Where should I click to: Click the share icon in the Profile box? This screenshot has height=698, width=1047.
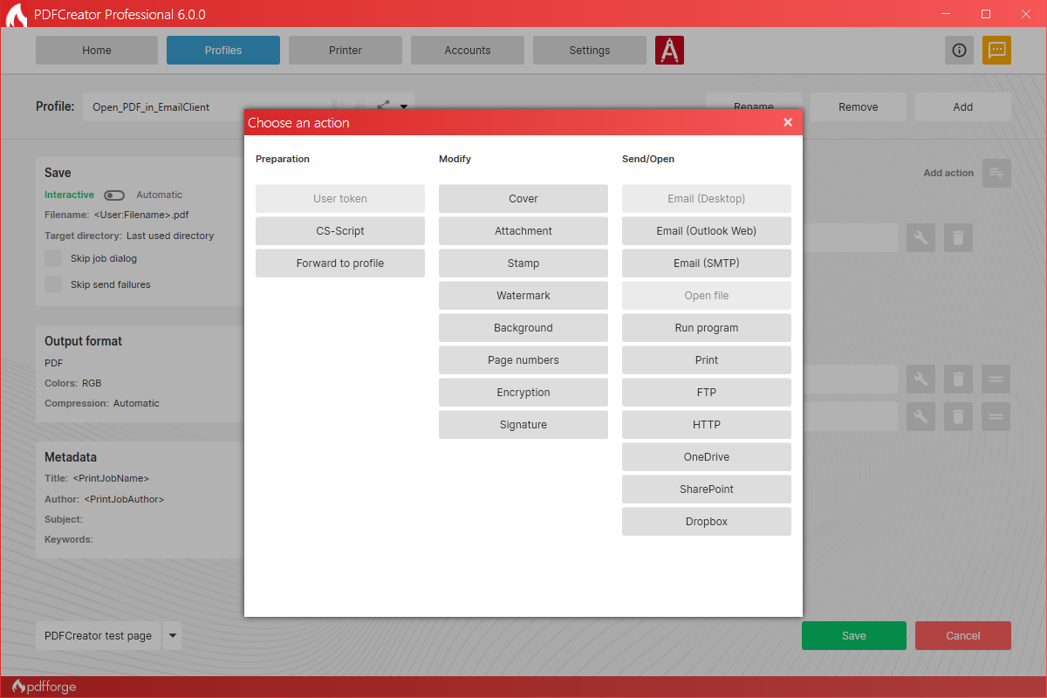[383, 106]
